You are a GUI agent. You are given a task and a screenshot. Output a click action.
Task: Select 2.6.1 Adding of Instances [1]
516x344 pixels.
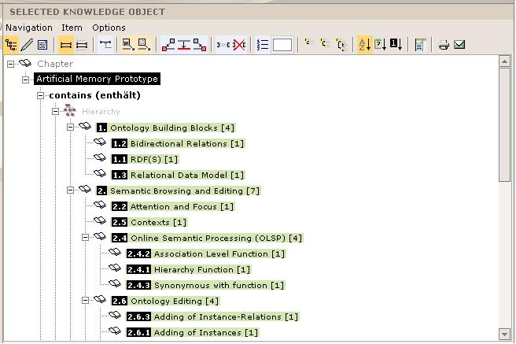click(x=193, y=333)
